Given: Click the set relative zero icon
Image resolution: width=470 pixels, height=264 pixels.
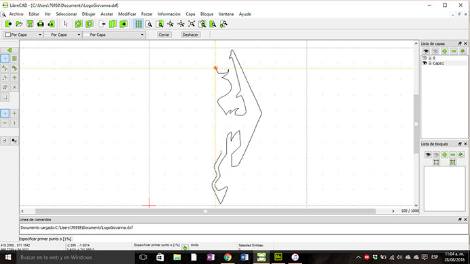Looking at the screenshot, I should coord(5,140).
